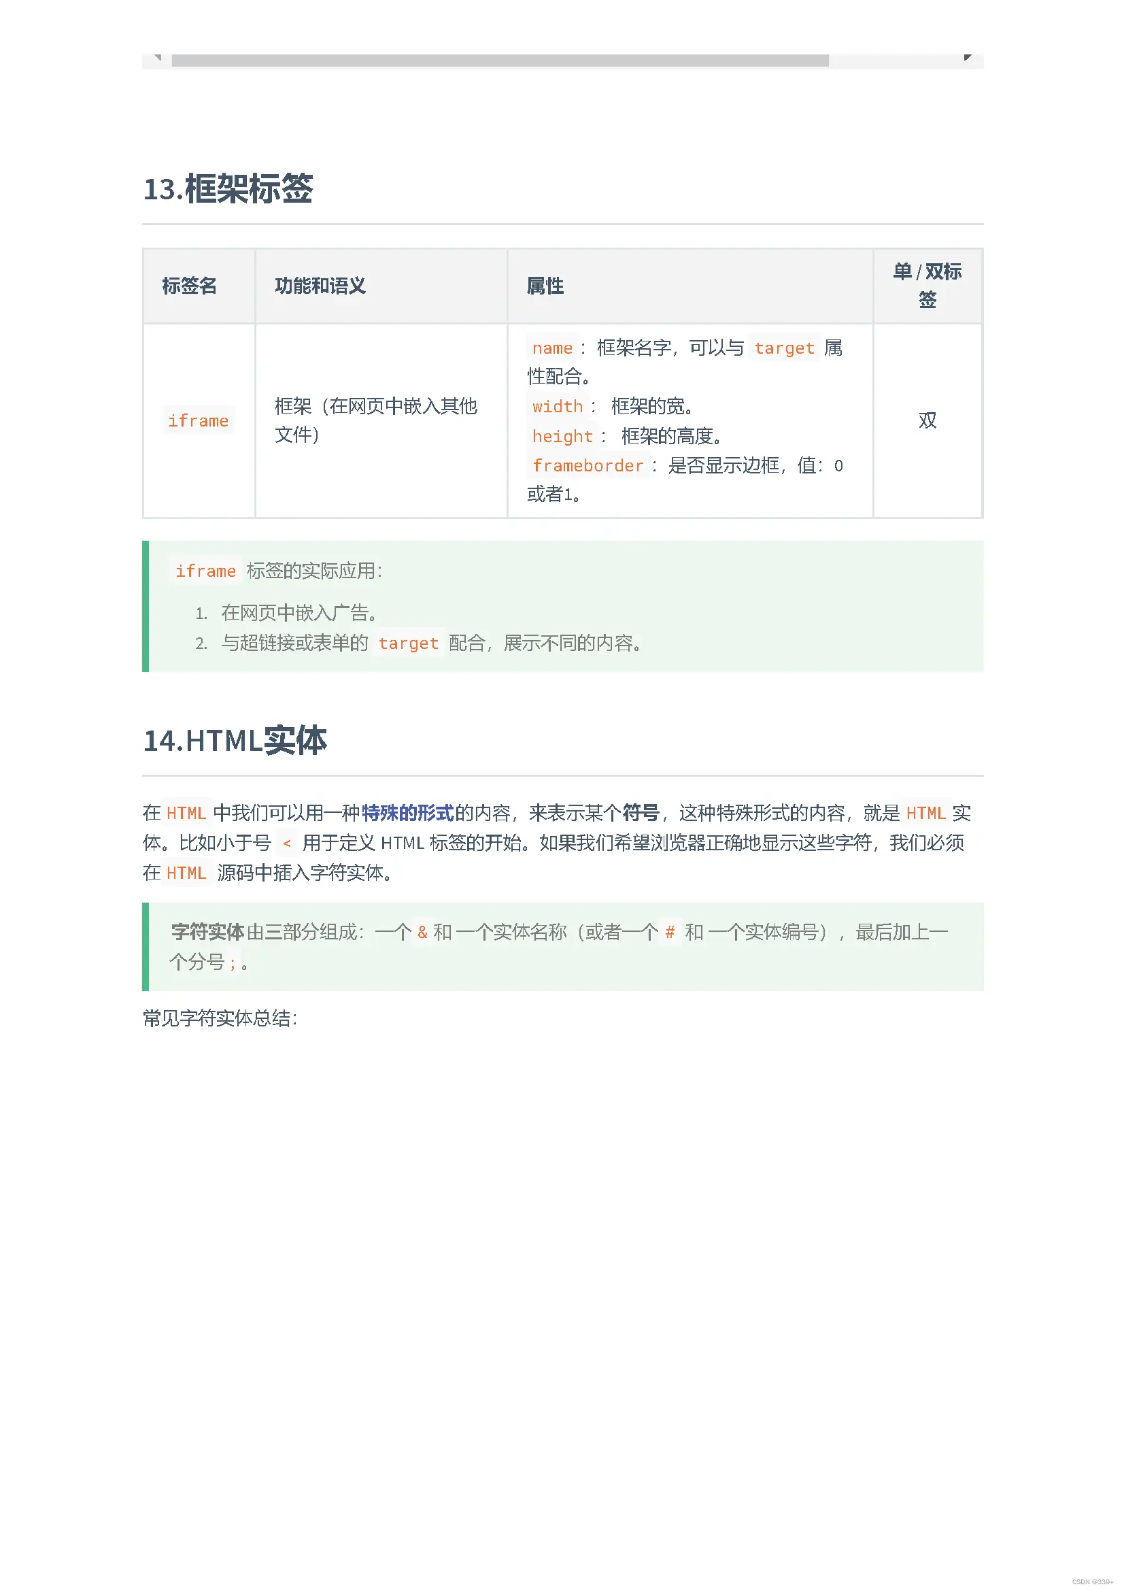This screenshot has width=1124, height=1591.
Task: Click the 框架（在网页中嵌入其他文件）cell
Action: click(376, 420)
